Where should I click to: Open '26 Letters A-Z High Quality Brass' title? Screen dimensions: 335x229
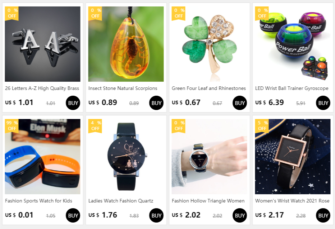[42, 88]
